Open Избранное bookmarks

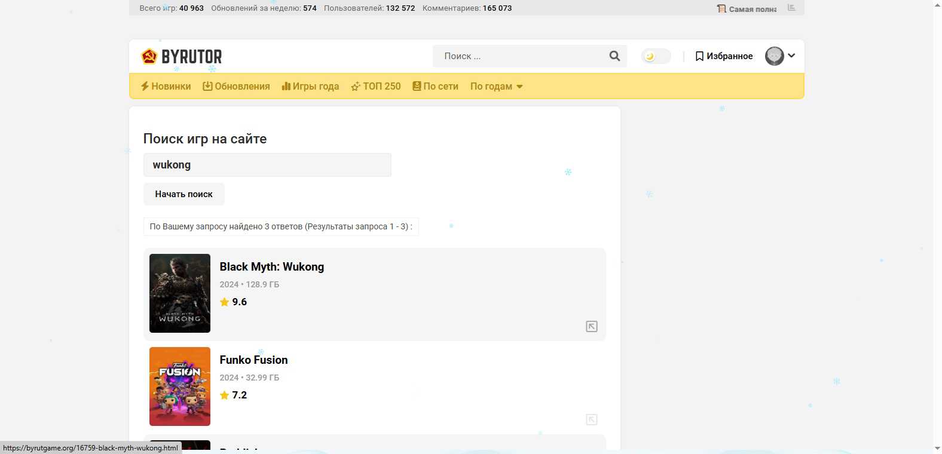[x=724, y=56]
